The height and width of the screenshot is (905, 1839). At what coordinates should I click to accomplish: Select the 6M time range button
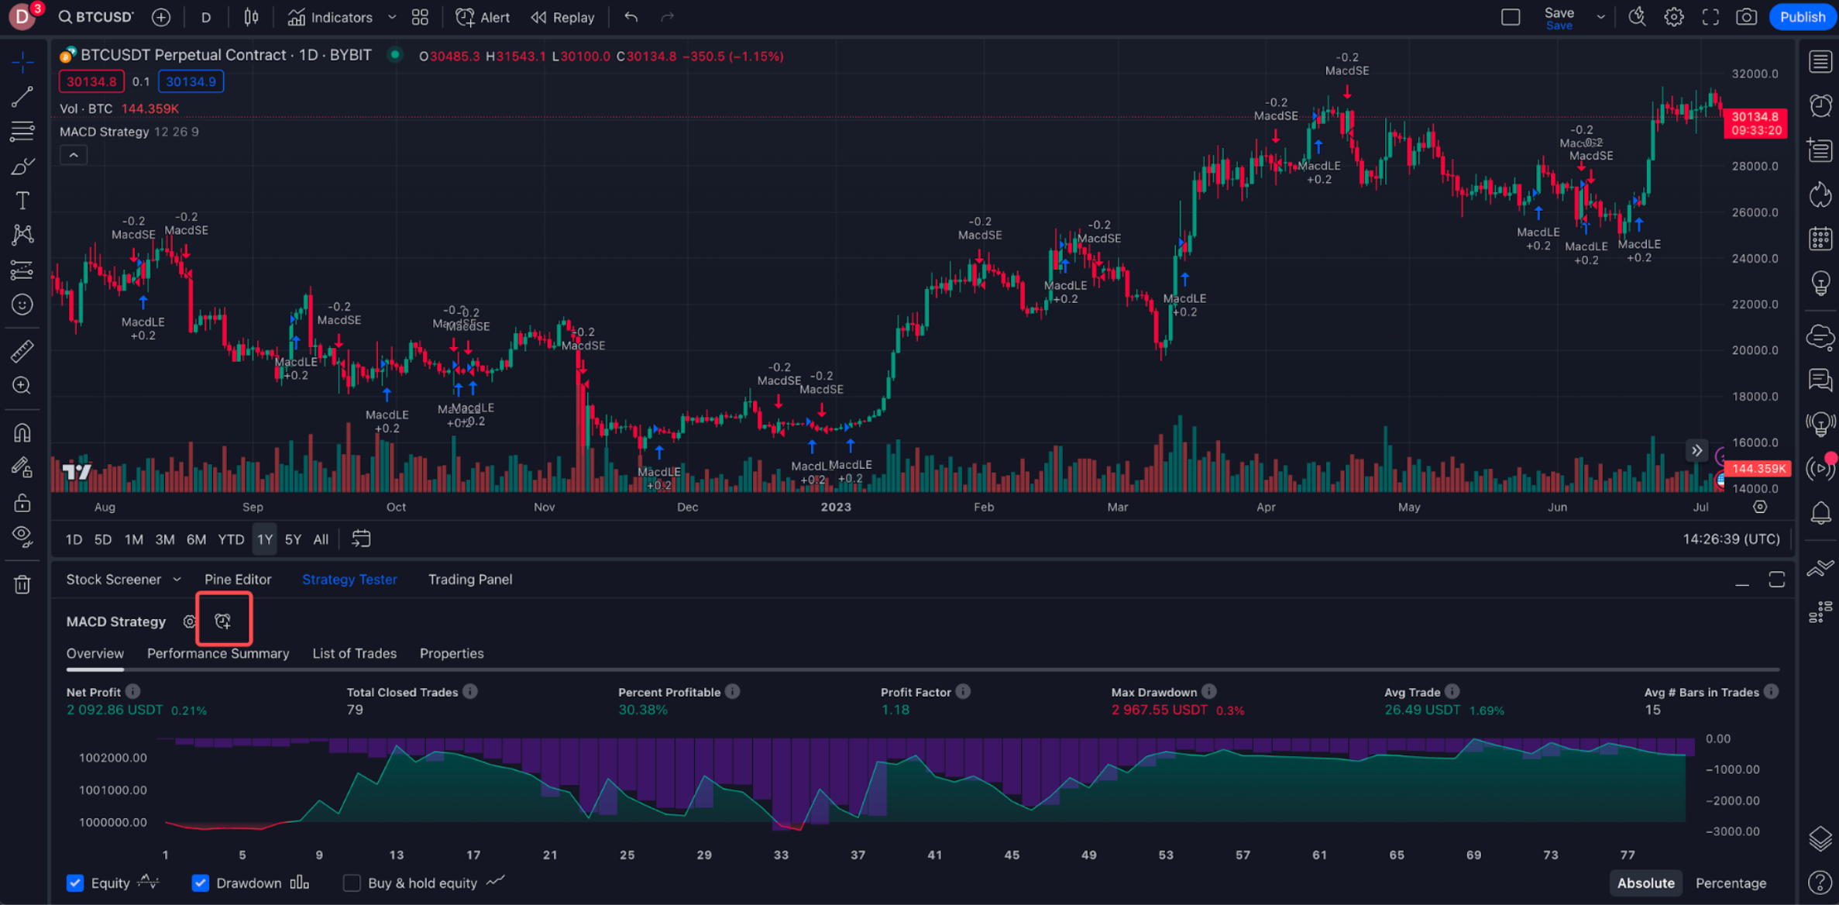pyautogui.click(x=196, y=539)
